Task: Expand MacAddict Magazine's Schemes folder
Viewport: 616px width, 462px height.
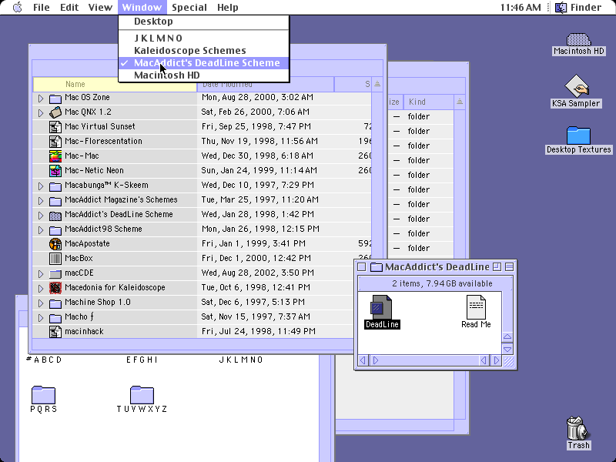Action: pos(41,201)
